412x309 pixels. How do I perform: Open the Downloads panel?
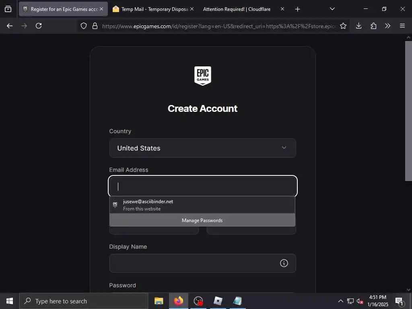[x=358, y=26]
